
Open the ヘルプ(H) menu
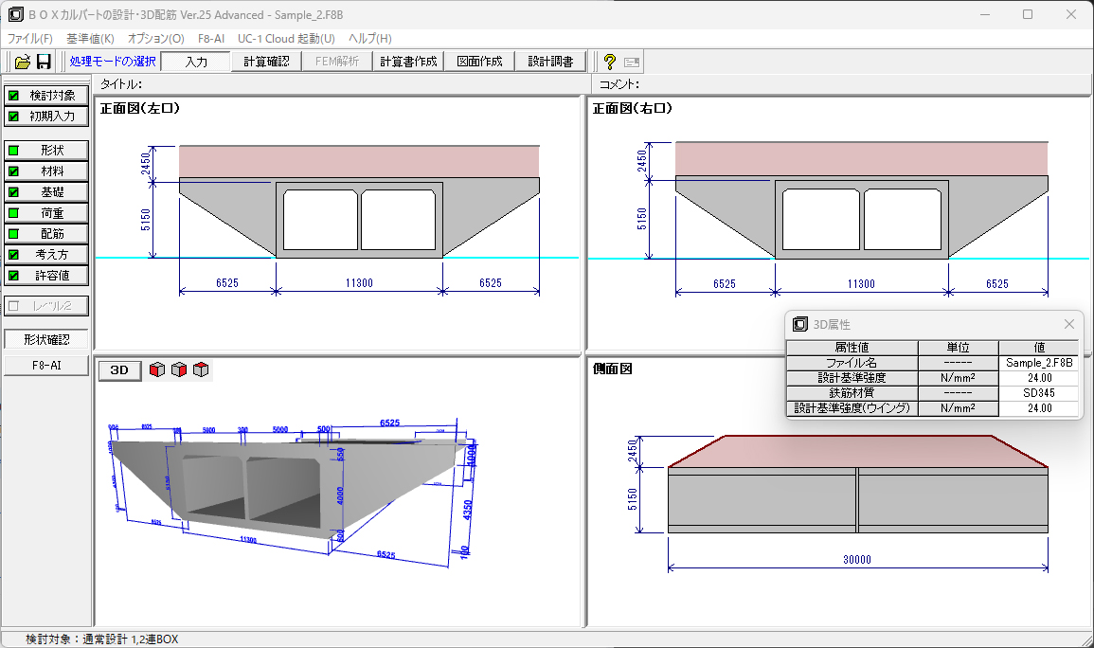[369, 38]
